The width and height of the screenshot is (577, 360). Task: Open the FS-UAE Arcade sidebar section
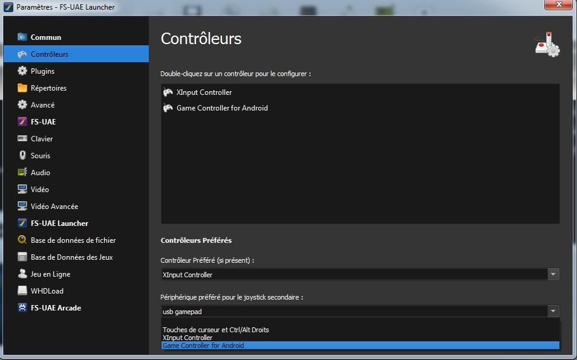coord(76,307)
